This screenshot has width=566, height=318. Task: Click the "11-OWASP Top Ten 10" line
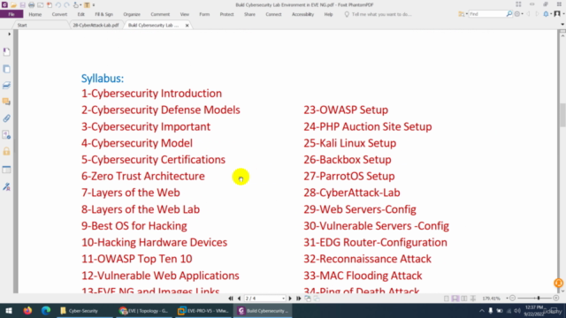coord(137,259)
